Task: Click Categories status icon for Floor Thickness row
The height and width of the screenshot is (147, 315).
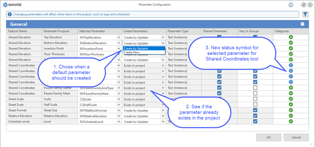Action: tap(291, 54)
